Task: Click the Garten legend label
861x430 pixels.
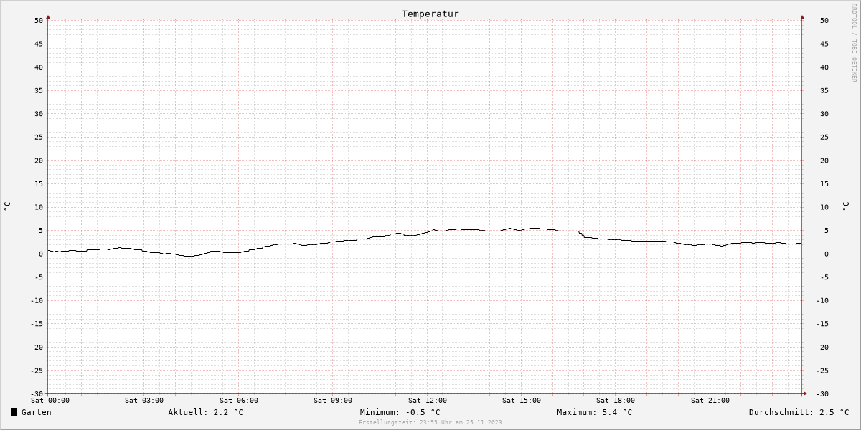Action: [x=36, y=412]
